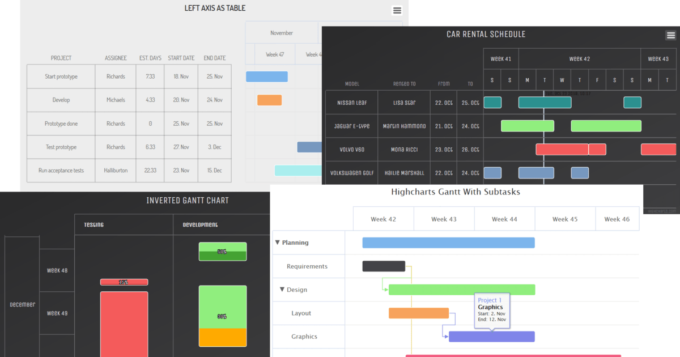Click the Volkswagen Golf model cell
Screen dimensions: 680x357
352,173
